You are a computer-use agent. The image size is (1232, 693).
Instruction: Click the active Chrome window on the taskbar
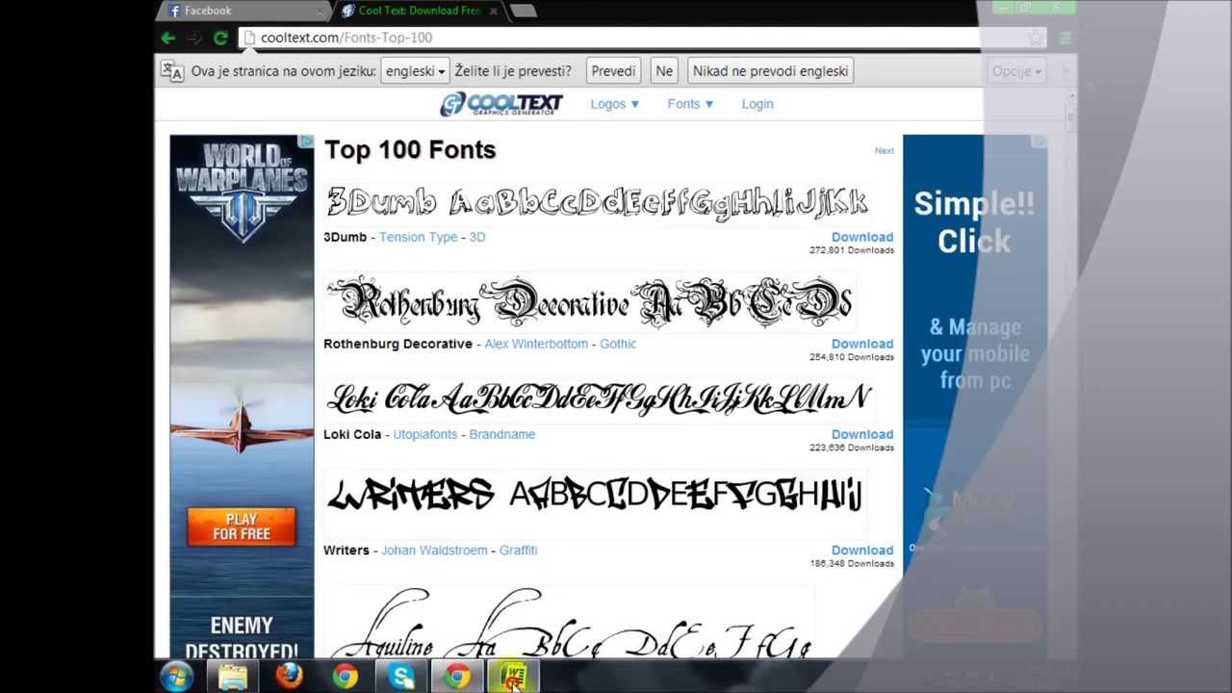(x=457, y=677)
